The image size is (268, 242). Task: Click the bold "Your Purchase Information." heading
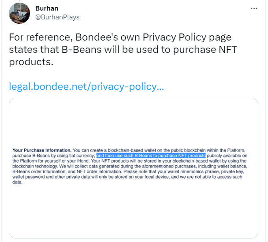42,151
